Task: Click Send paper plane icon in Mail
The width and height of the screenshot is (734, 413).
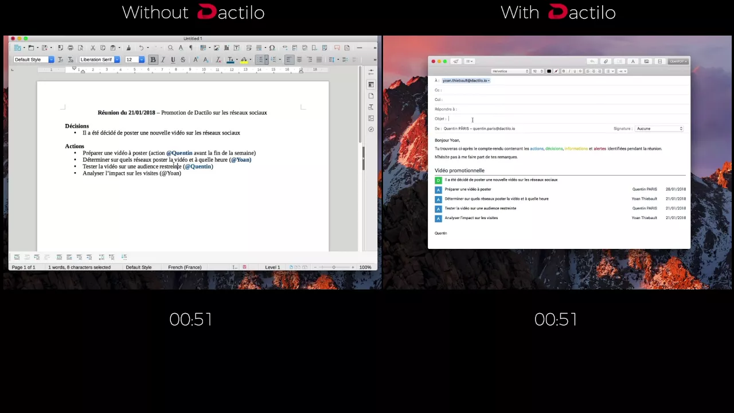Action: click(x=456, y=61)
